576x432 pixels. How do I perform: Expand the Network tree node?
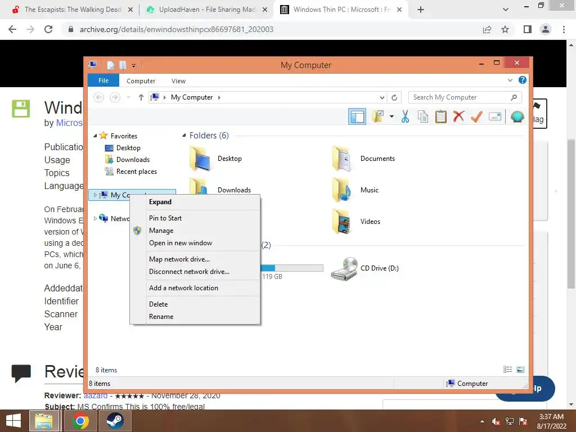tap(95, 219)
